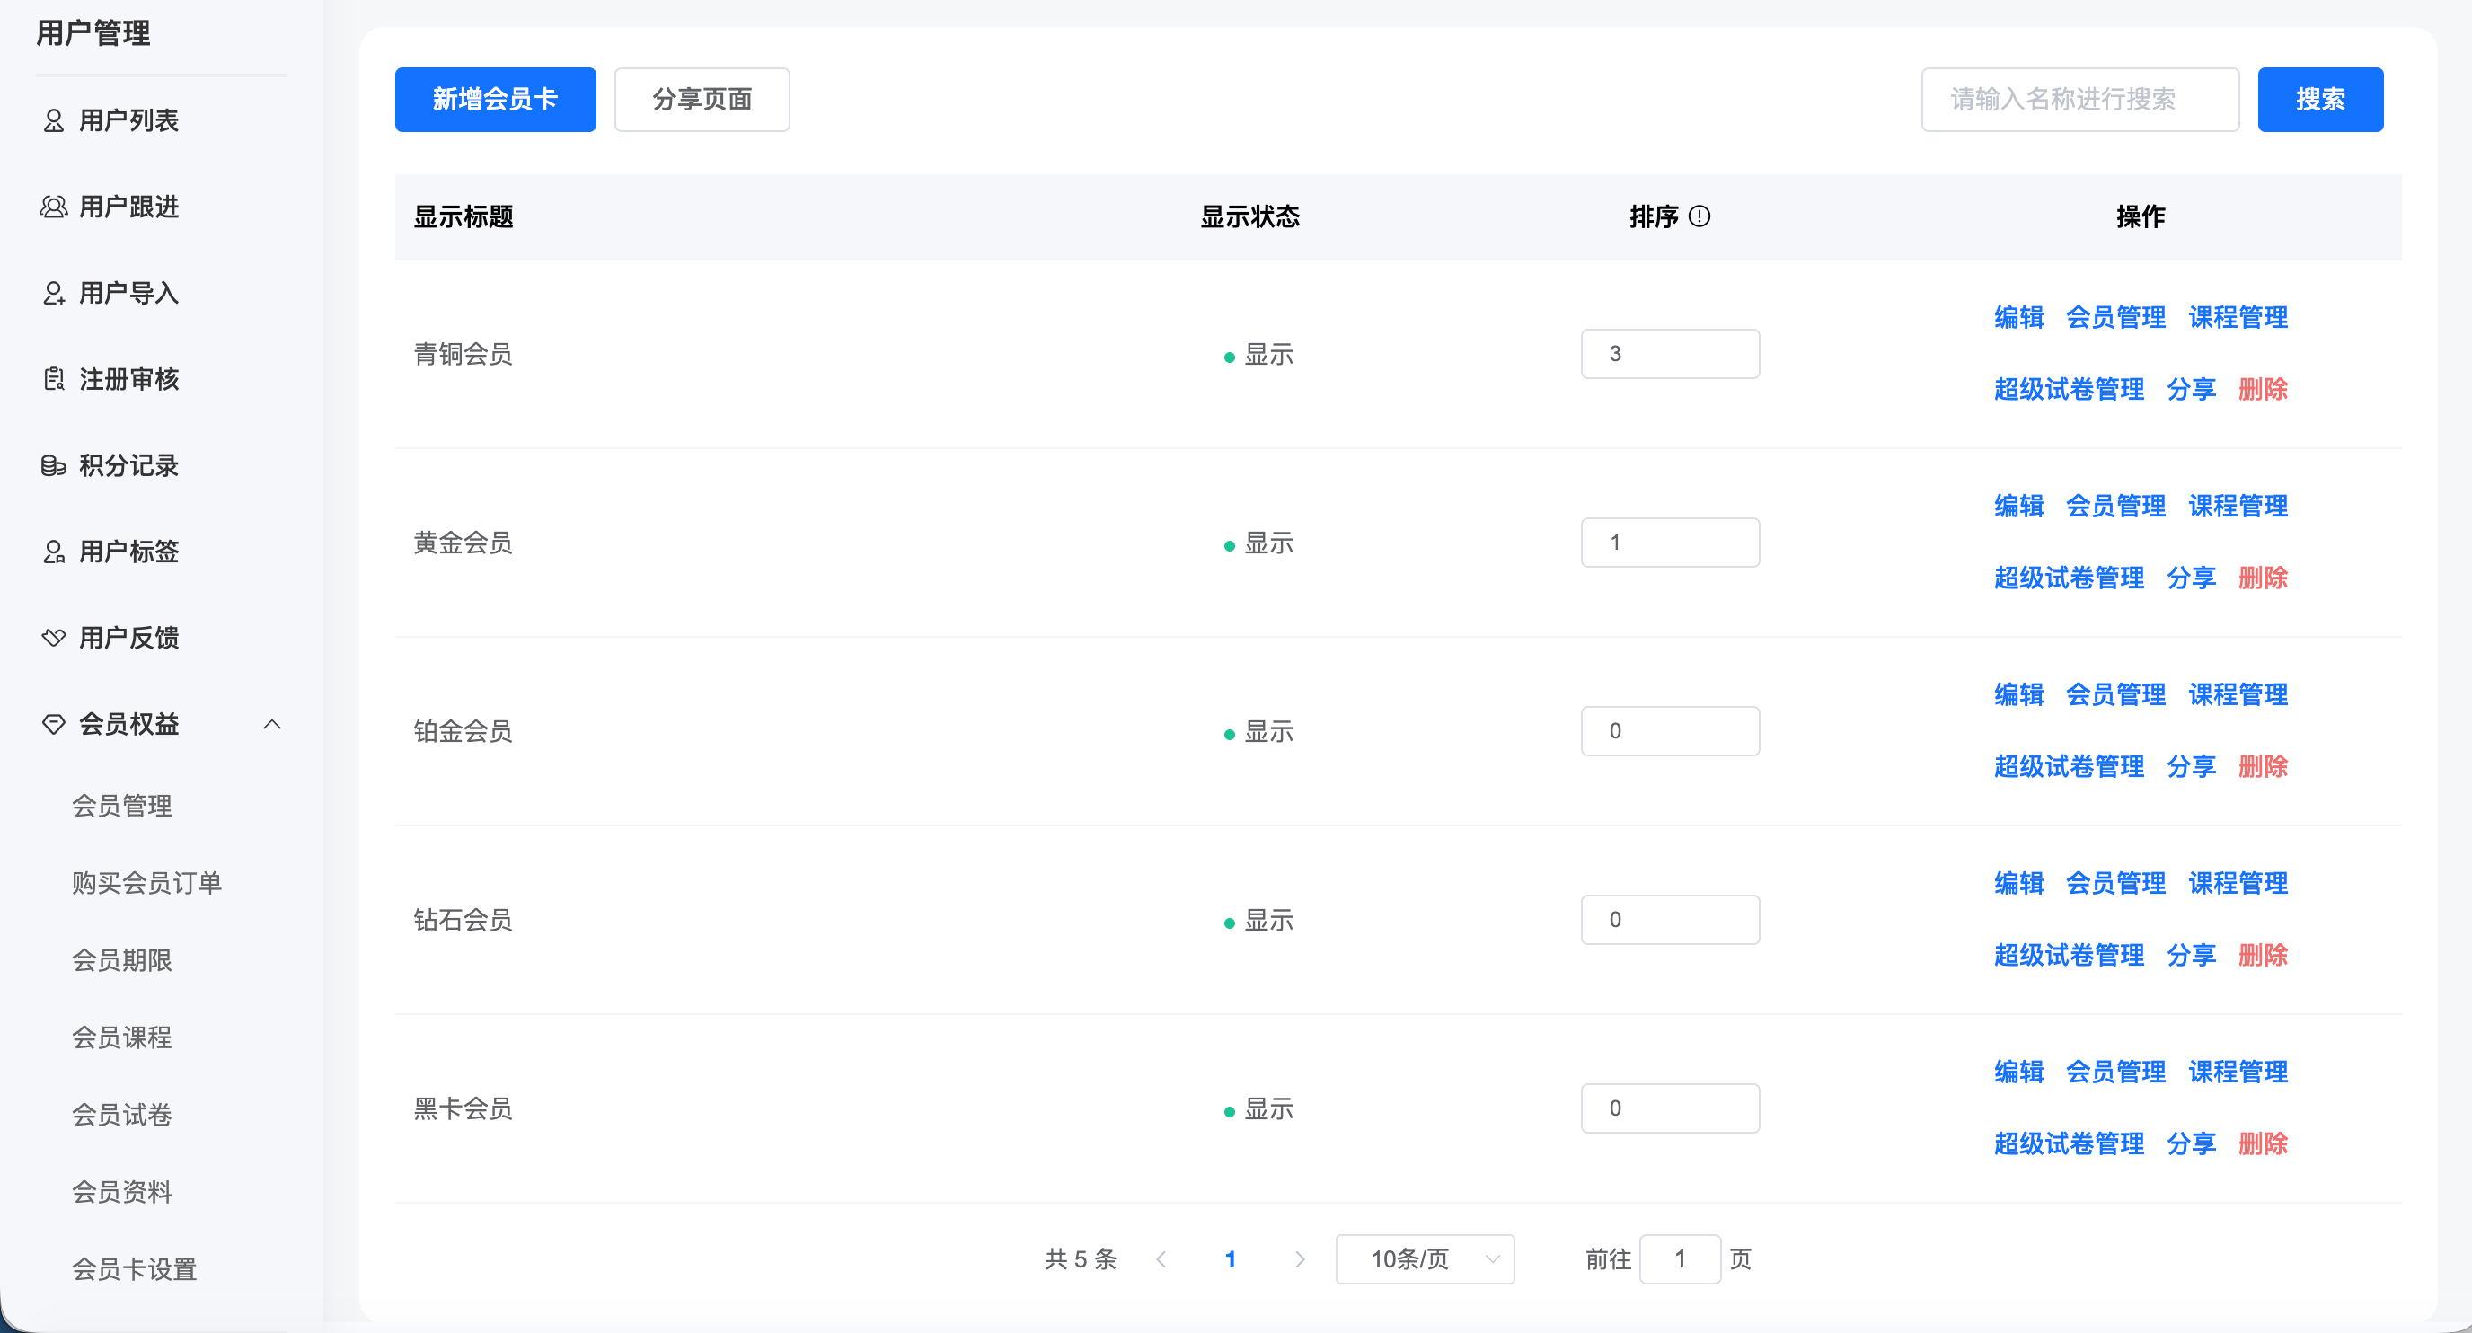Open the 会员卡设置 submenu item
The width and height of the screenshot is (2472, 1333).
coord(135,1269)
